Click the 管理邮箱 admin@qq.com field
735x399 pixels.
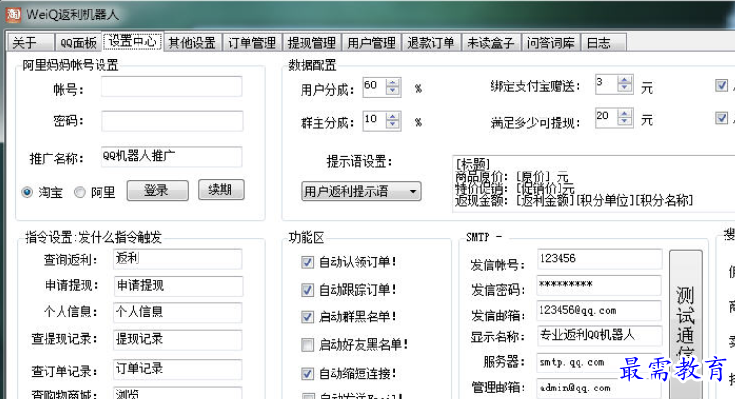click(599, 389)
